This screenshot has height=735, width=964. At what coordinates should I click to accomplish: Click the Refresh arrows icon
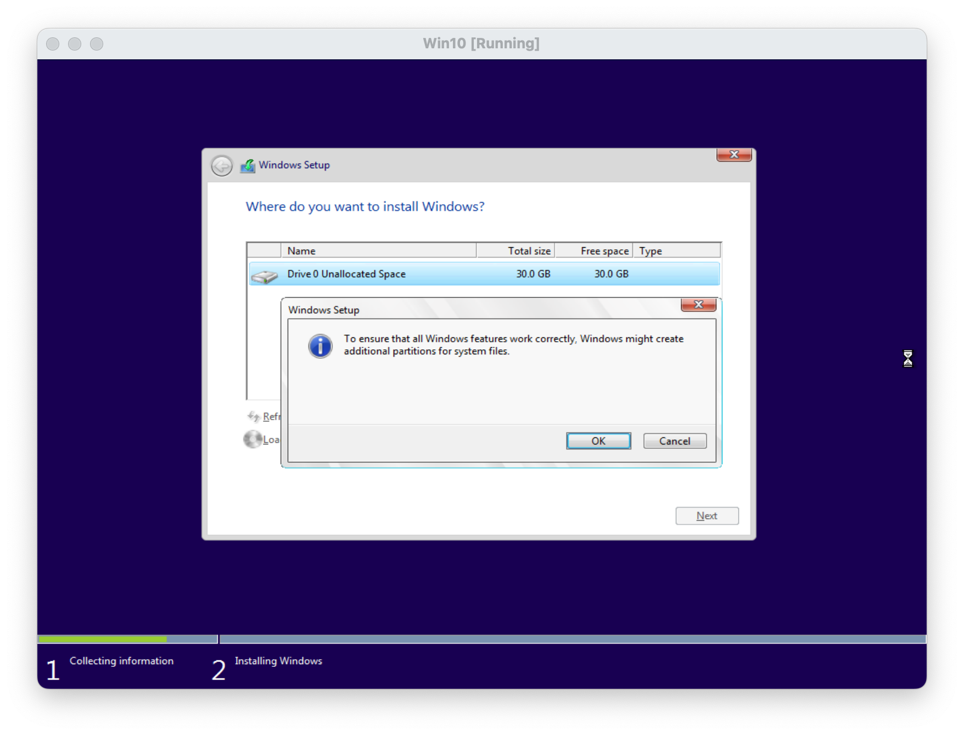coord(253,416)
